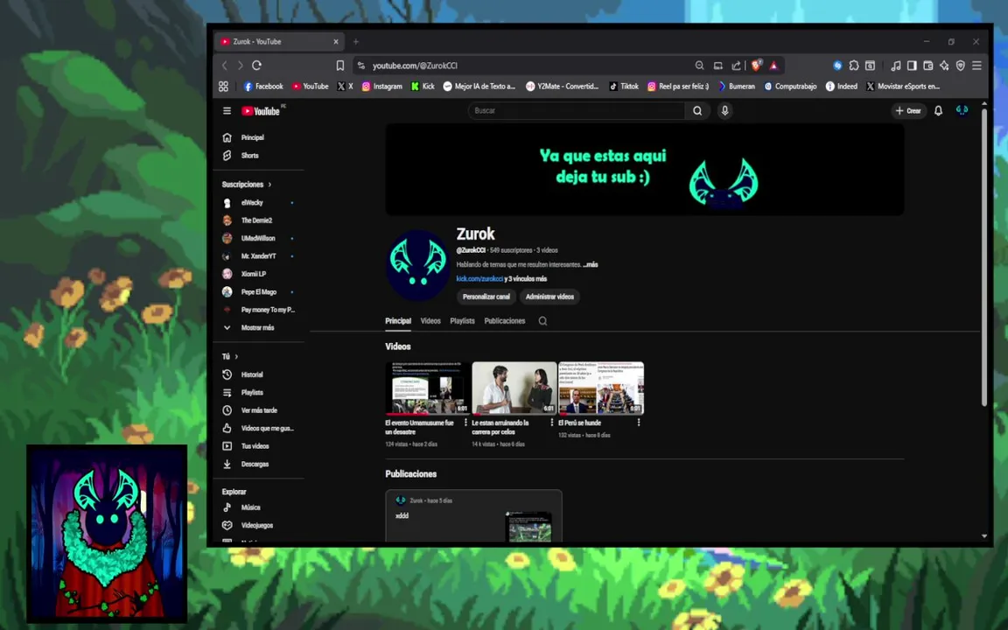Toggle the browser sidebar panel icon
The image size is (1008, 630).
(912, 66)
